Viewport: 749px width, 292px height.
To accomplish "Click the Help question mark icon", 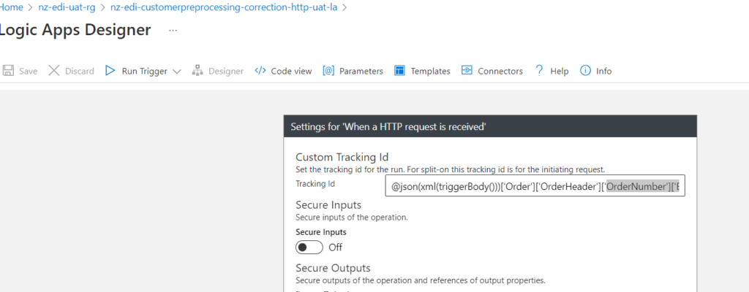I will coord(539,71).
